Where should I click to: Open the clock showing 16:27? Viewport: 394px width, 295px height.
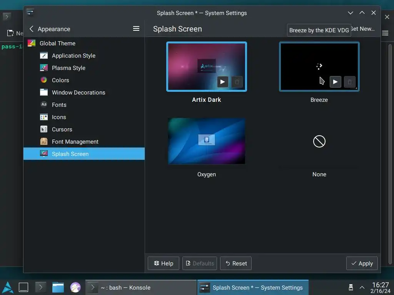coord(381,288)
